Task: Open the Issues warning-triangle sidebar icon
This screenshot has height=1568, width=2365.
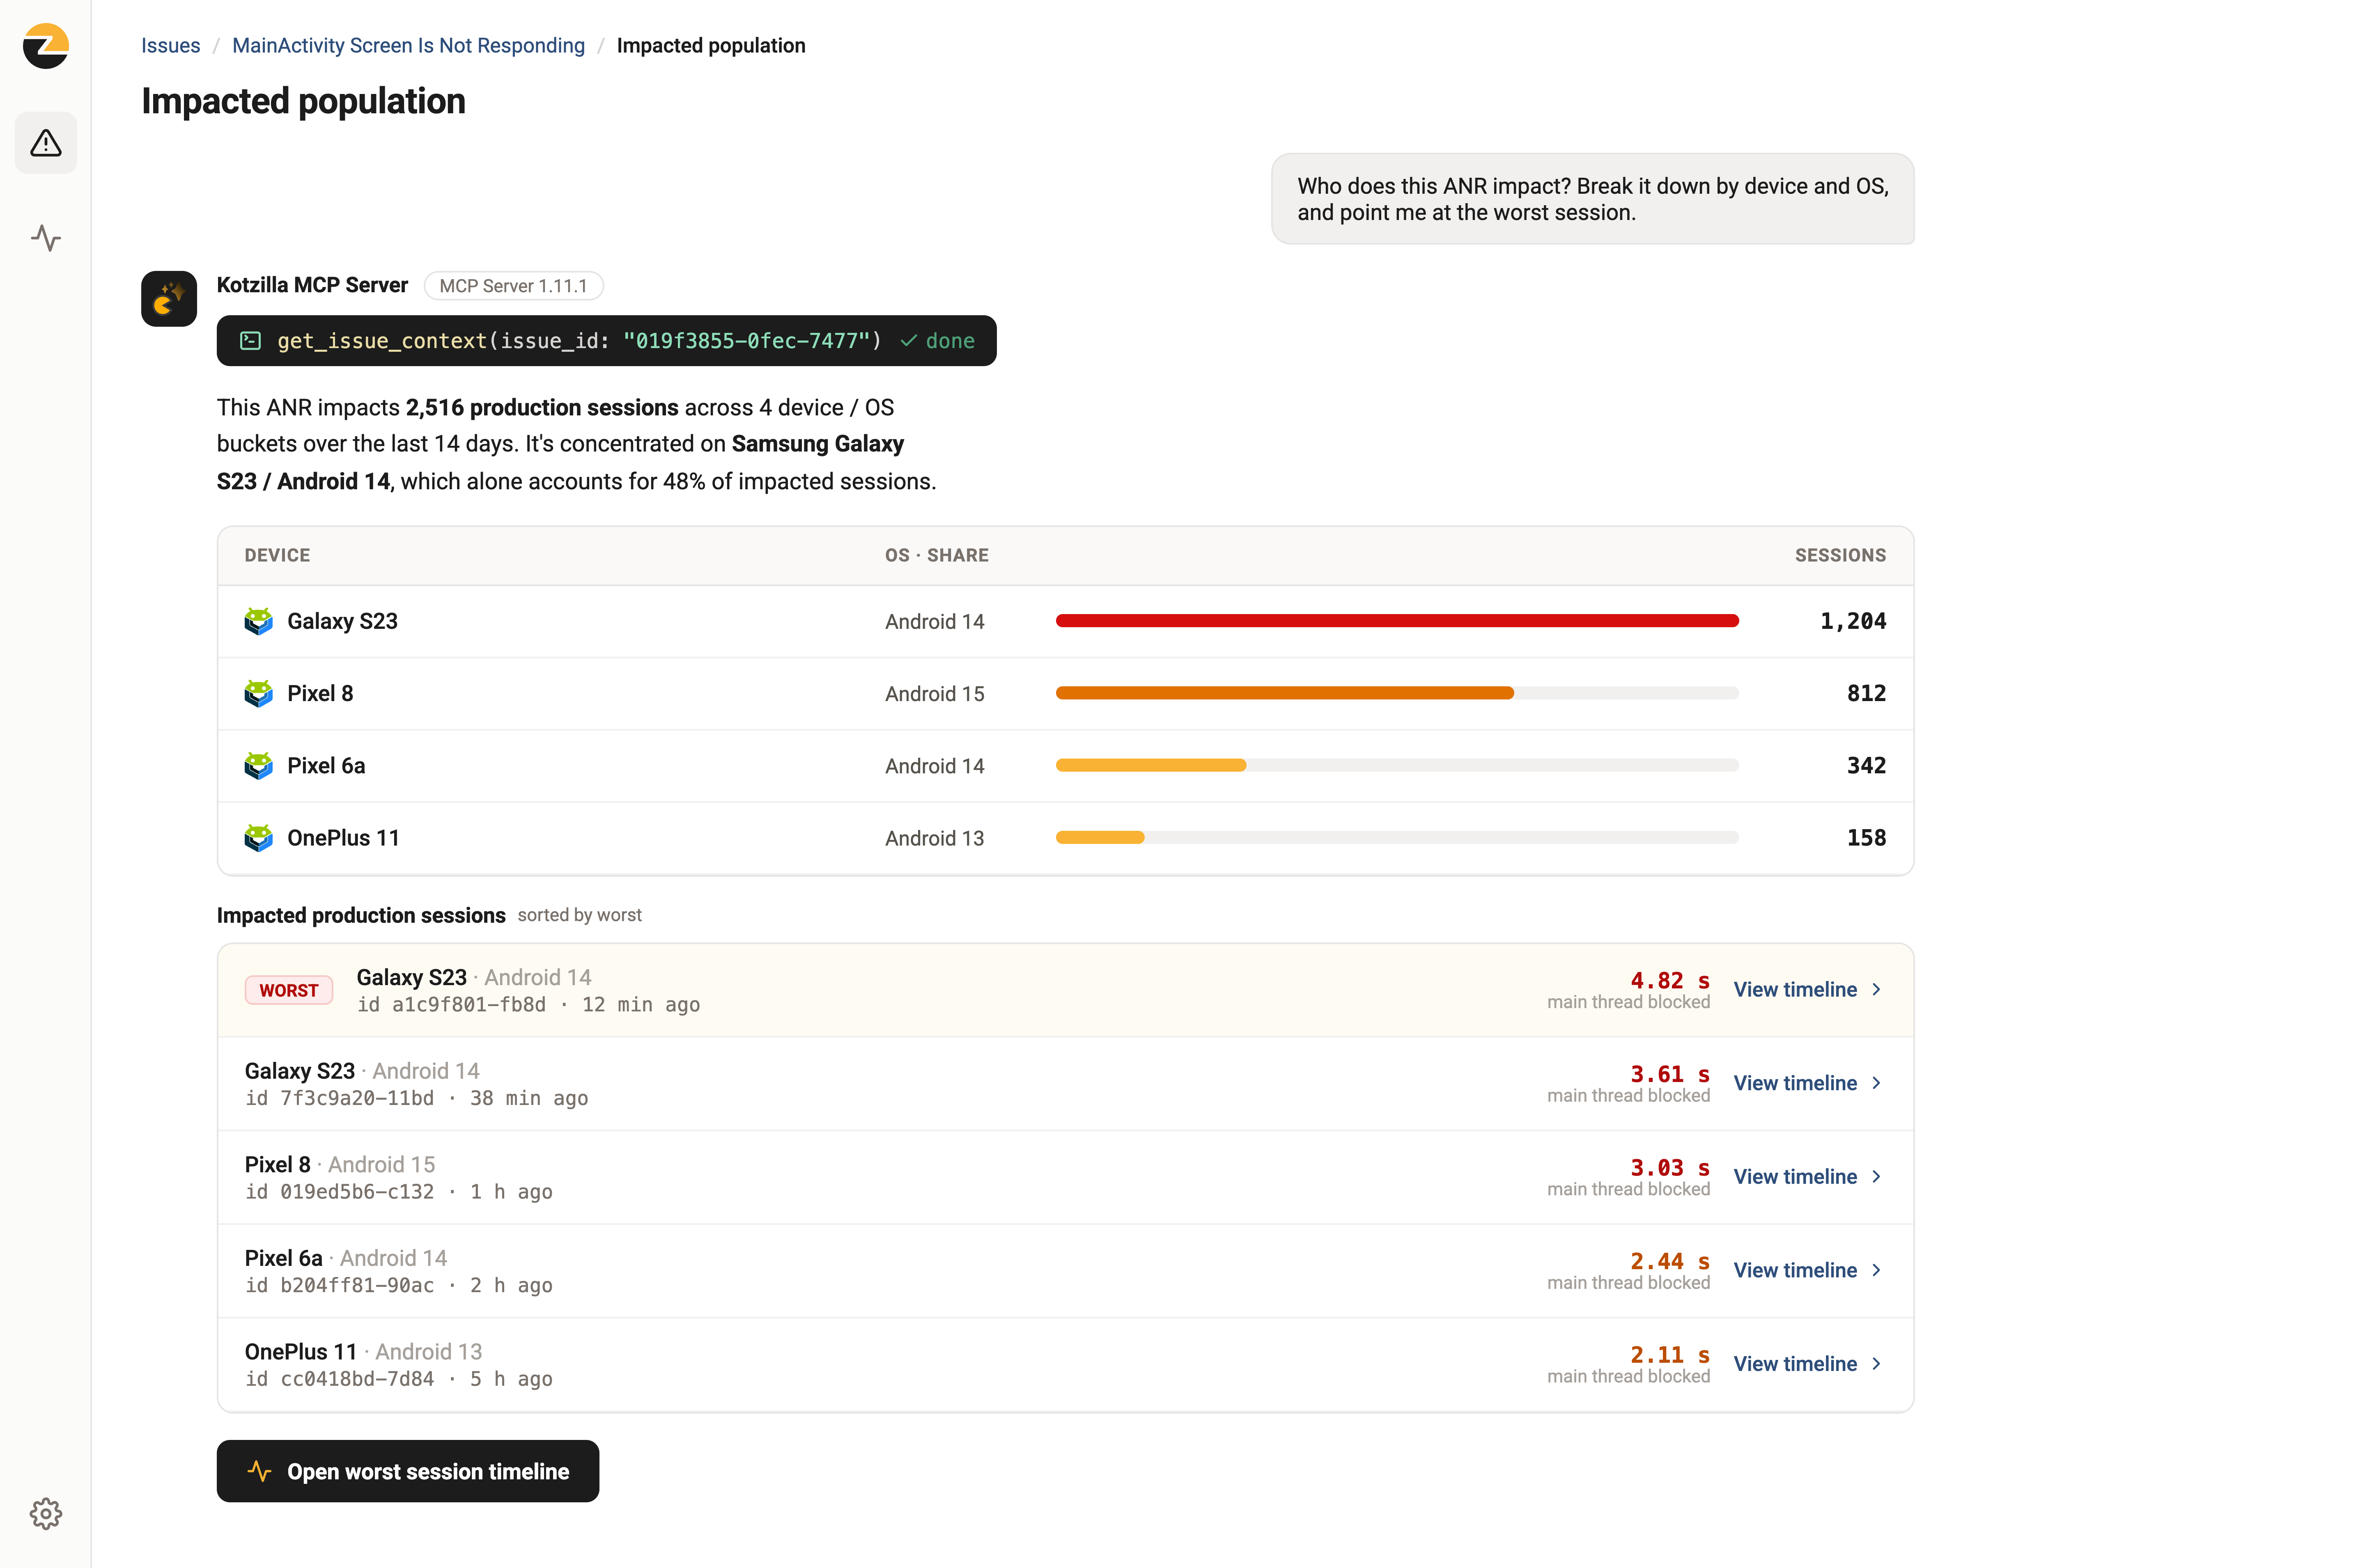Action: (x=46, y=143)
